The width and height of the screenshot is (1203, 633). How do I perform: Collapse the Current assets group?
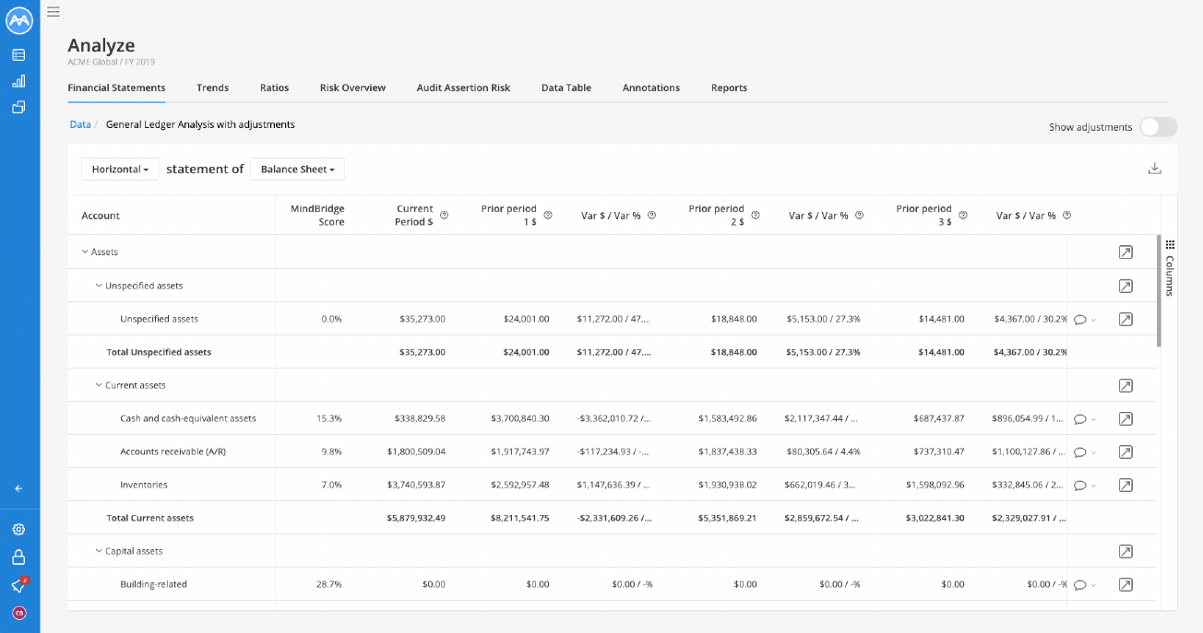point(99,385)
